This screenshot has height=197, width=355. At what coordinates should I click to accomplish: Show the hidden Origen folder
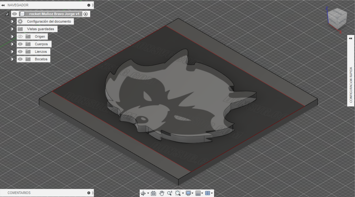pyautogui.click(x=20, y=36)
